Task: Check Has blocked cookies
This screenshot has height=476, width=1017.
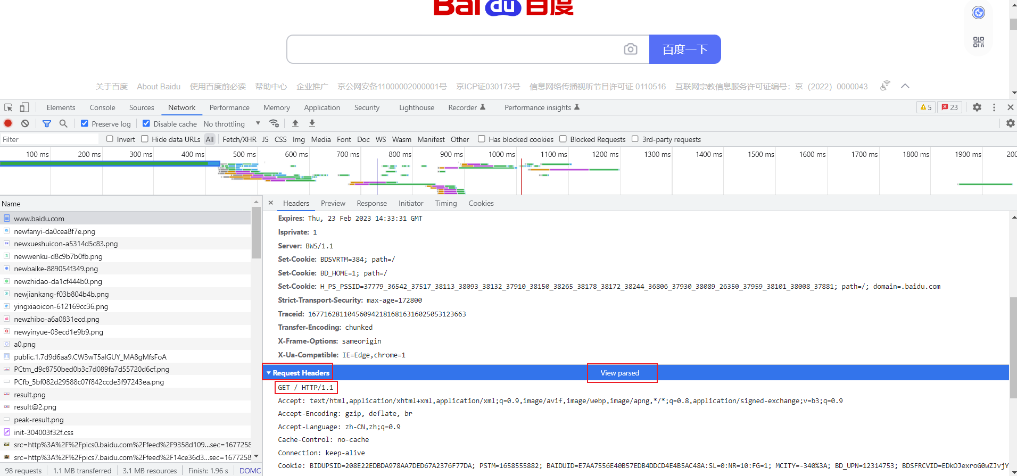Action: click(482, 139)
